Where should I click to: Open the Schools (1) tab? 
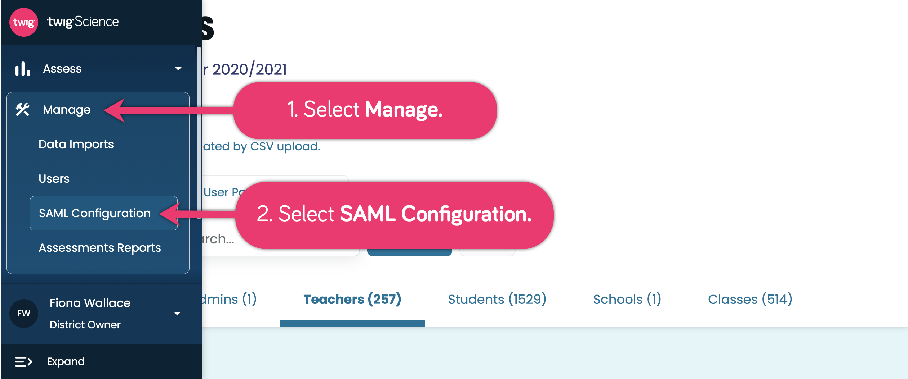click(627, 299)
